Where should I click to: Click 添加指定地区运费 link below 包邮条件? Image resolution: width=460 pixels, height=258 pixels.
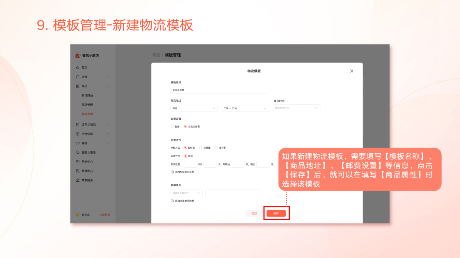pos(185,201)
